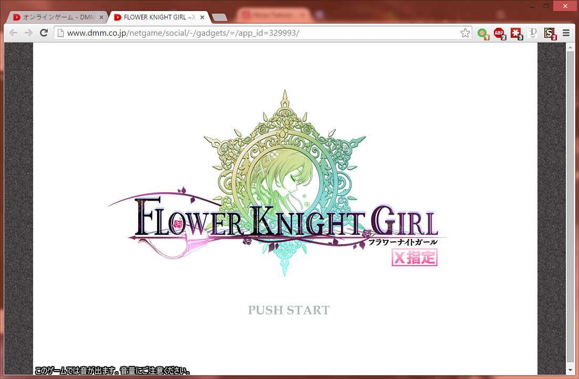Click the X指定 pink badge
Screen dimensions: 579x379
[x=415, y=257]
